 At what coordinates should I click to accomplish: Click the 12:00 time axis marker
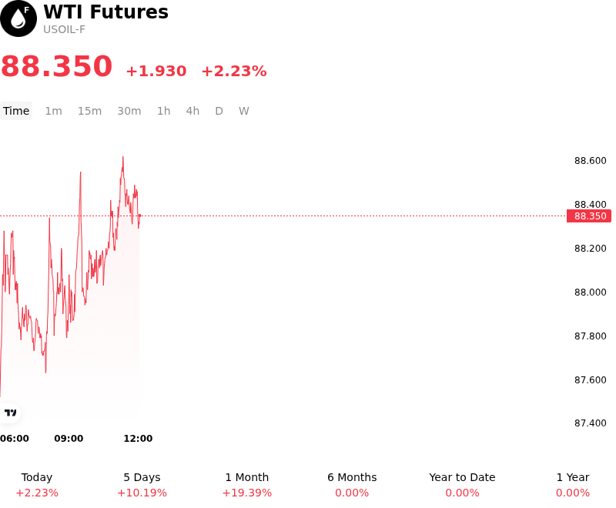tap(138, 438)
